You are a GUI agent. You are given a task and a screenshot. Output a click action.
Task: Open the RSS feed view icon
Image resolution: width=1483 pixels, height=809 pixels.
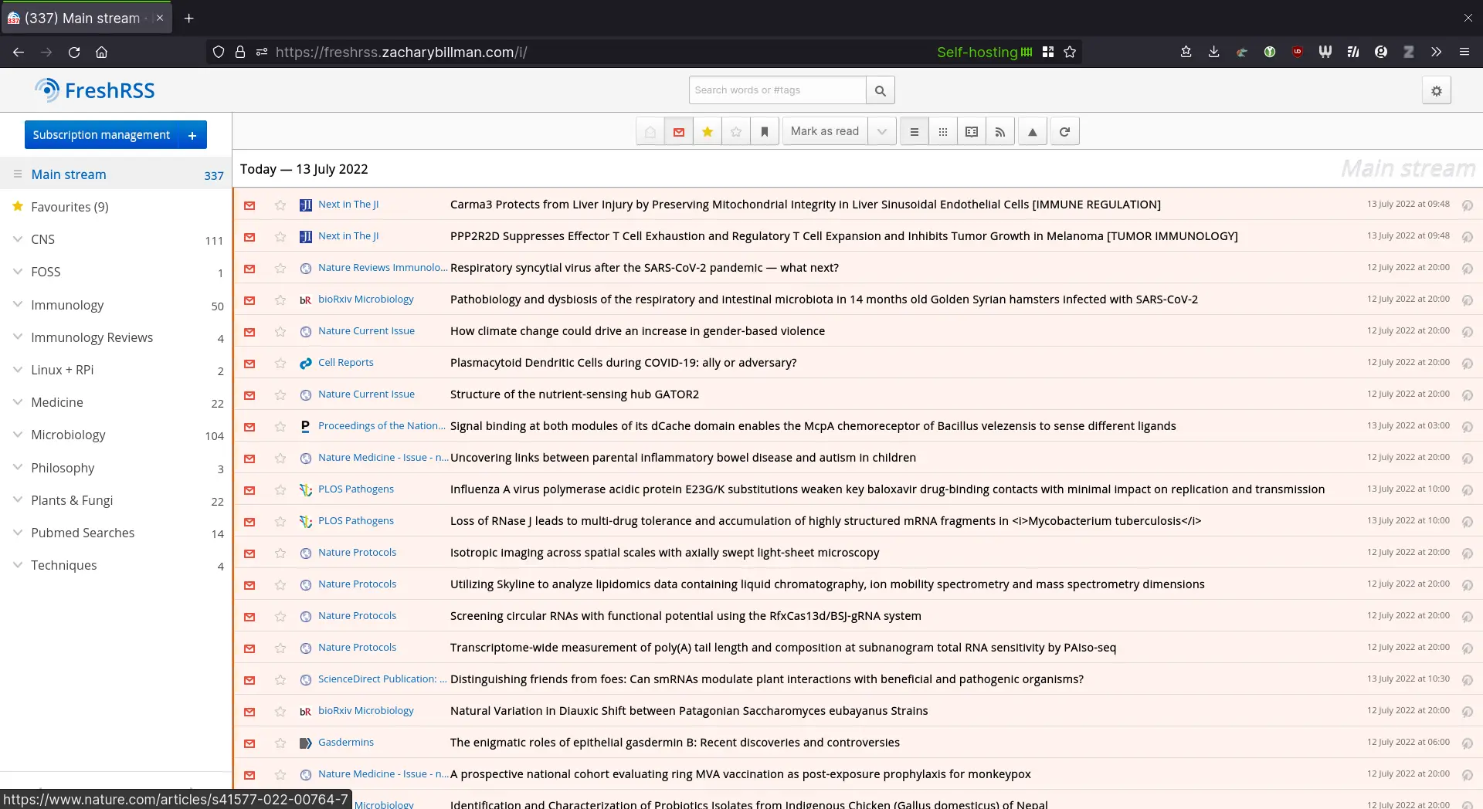[999, 132]
